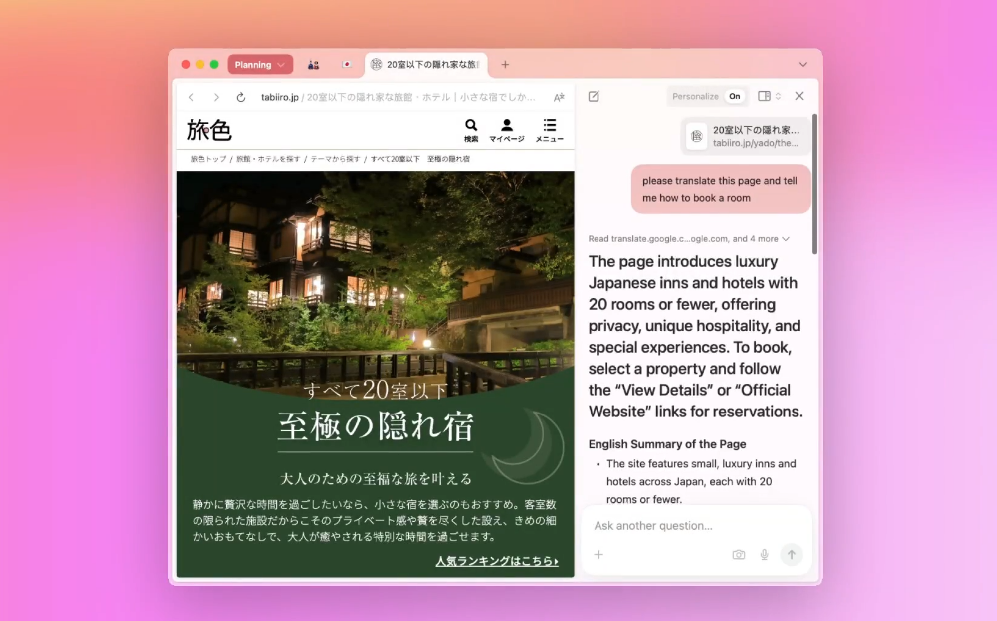This screenshot has height=621, width=997.
Task: Click the camera screenshot icon in chat box
Action: (x=738, y=555)
